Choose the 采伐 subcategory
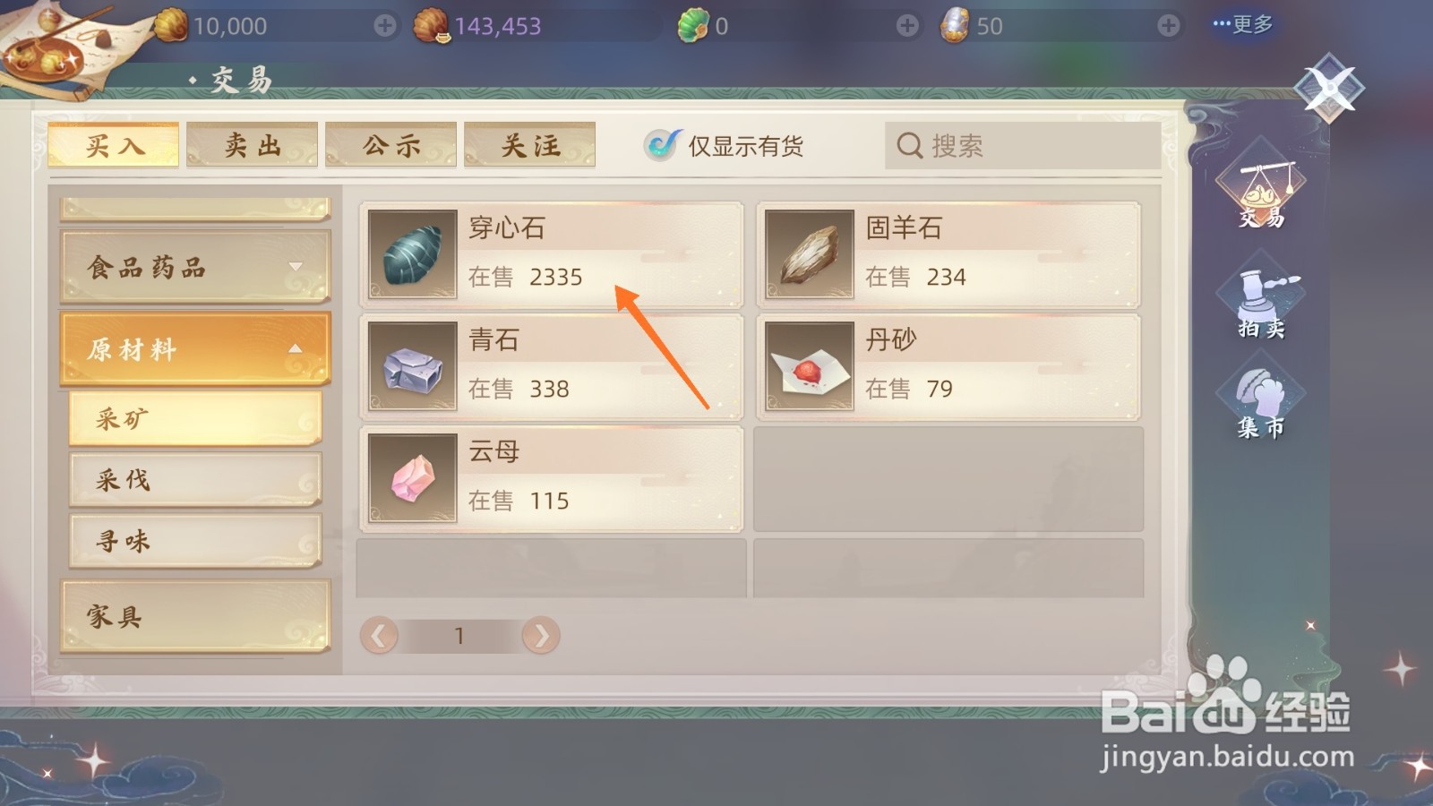The width and height of the screenshot is (1433, 806). click(195, 480)
